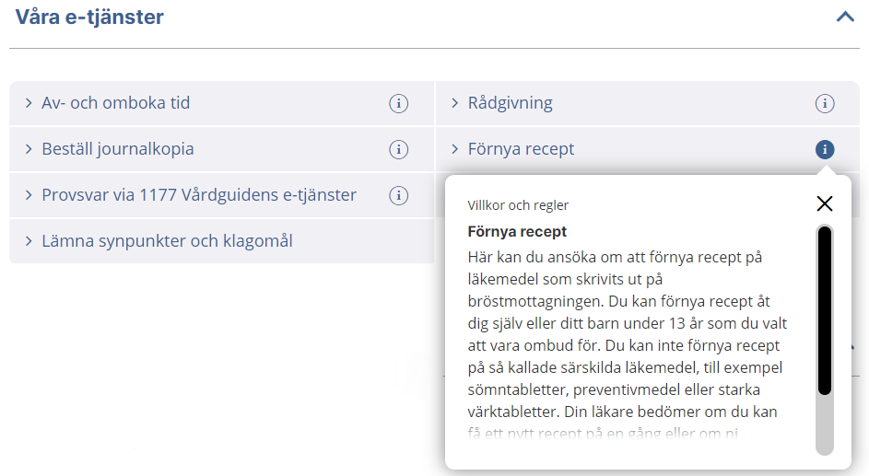Screen dimensions: 869x476
Task: Click chevron before Rådgivning
Action: tap(455, 103)
